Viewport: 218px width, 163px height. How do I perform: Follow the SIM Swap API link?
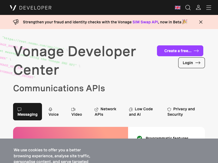145,22
